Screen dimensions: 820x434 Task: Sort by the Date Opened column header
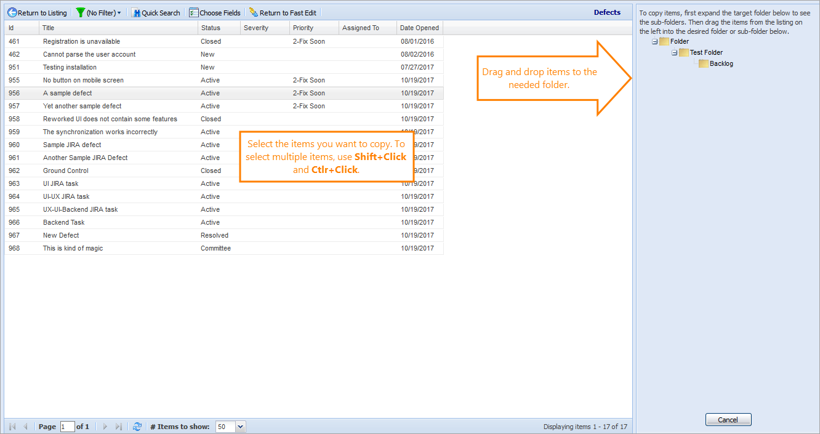pyautogui.click(x=420, y=28)
